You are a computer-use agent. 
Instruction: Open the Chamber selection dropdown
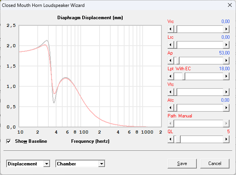(101, 164)
